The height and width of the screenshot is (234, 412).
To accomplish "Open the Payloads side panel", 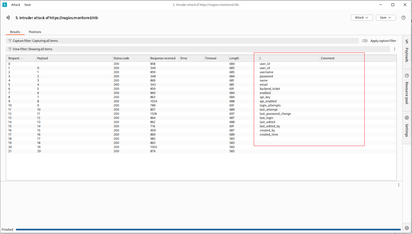I will tap(407, 51).
